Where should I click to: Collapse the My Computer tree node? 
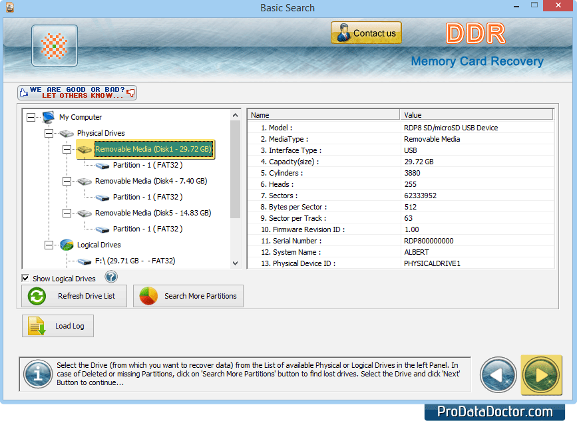click(x=31, y=117)
